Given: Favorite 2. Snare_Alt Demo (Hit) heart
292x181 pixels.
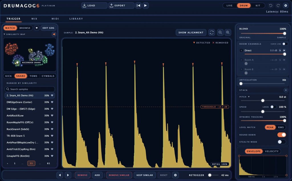Looking at the screenshot, I should (x=52, y=96).
